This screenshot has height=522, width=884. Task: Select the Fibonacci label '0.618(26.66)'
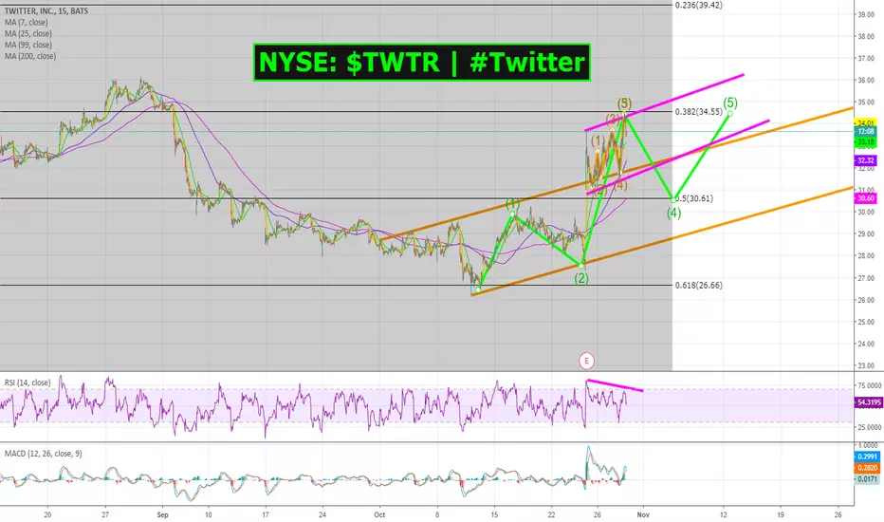coord(698,286)
